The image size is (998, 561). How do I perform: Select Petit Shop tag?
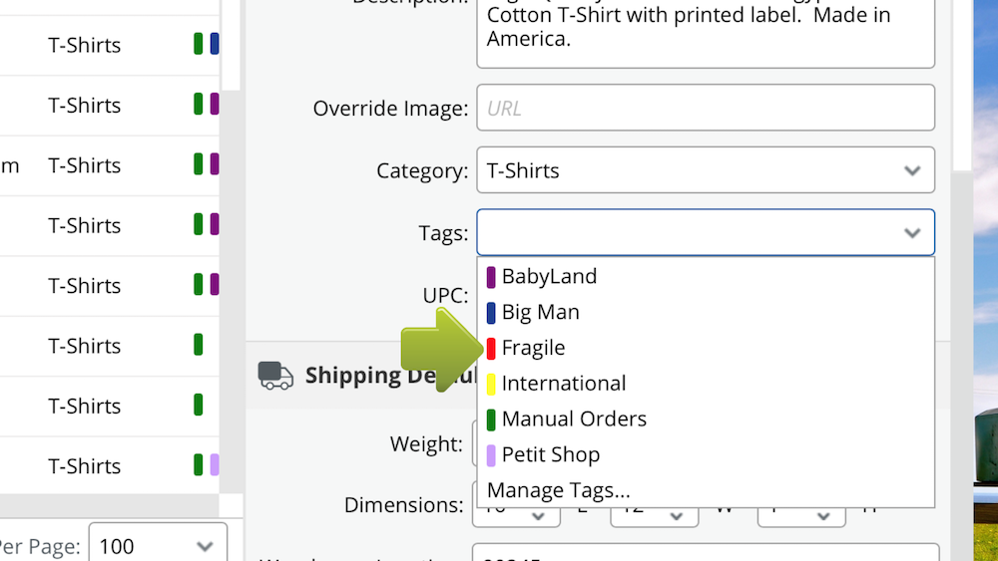(550, 455)
